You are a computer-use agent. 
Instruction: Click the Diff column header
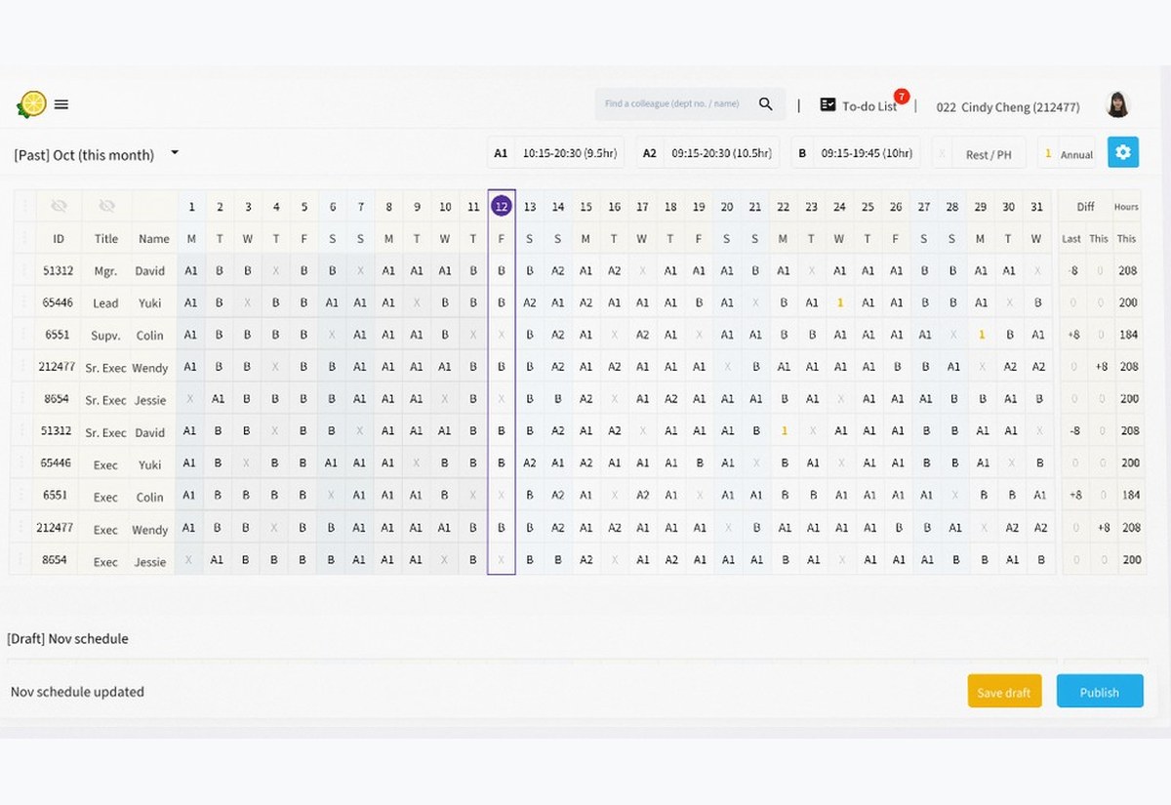(x=1085, y=206)
